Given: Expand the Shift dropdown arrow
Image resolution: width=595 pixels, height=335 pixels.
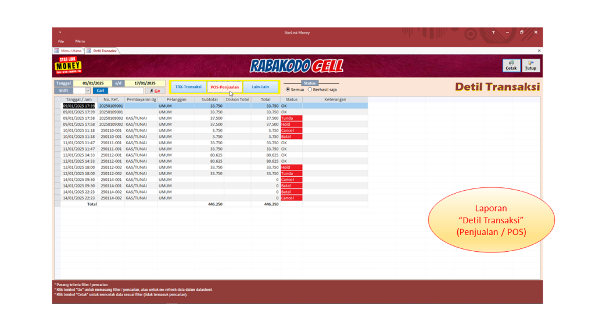Looking at the screenshot, I should (x=88, y=91).
